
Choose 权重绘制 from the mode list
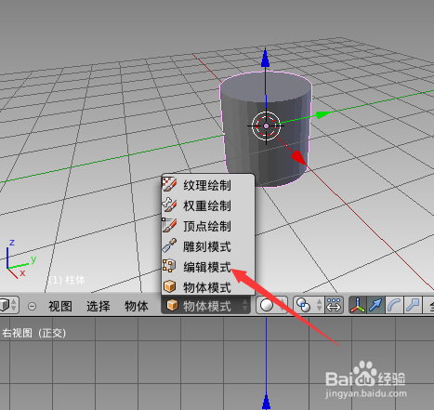(207, 205)
